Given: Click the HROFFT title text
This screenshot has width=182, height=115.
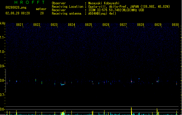Looking at the screenshot, I should coord(30,2).
